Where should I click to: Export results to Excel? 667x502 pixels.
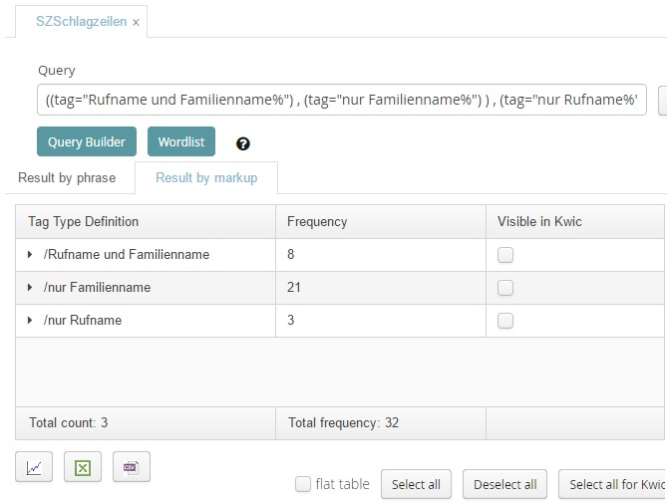82,467
